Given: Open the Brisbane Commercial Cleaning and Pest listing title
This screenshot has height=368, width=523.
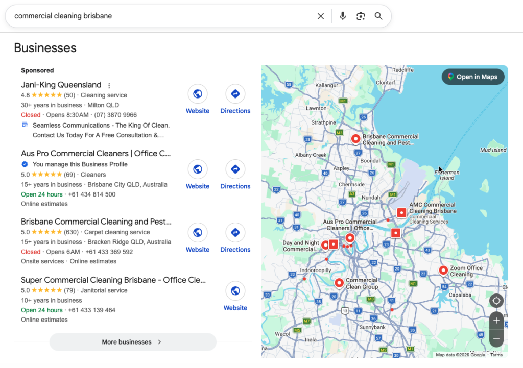Looking at the screenshot, I should coord(96,222).
